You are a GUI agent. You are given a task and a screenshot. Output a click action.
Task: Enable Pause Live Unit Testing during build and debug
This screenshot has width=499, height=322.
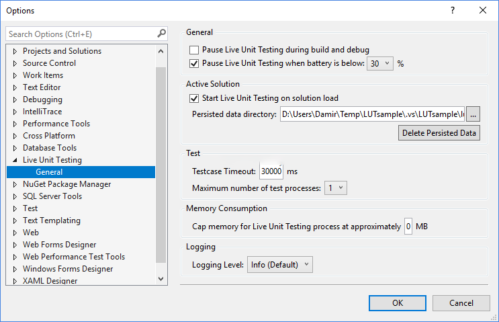[195, 50]
